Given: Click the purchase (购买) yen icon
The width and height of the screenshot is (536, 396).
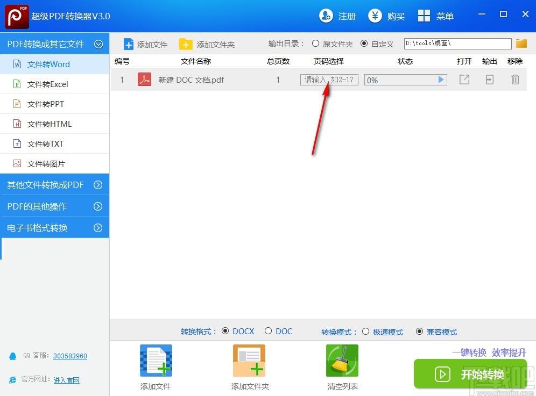Looking at the screenshot, I should 375,16.
